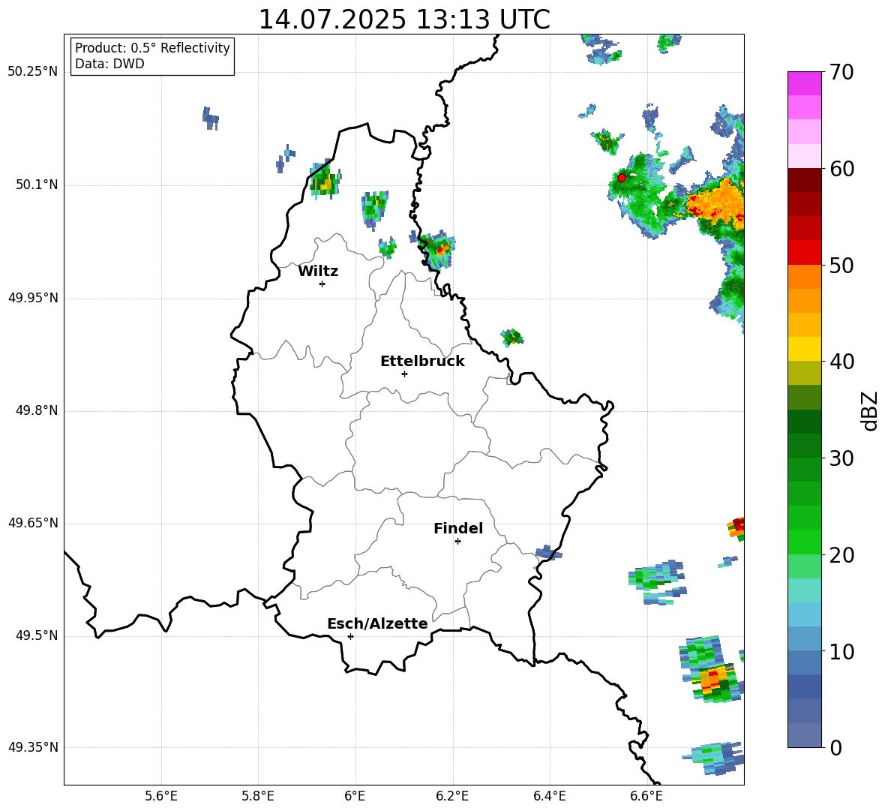
Task: Click the bright green colorbar segment above 20
Action: tap(804, 542)
